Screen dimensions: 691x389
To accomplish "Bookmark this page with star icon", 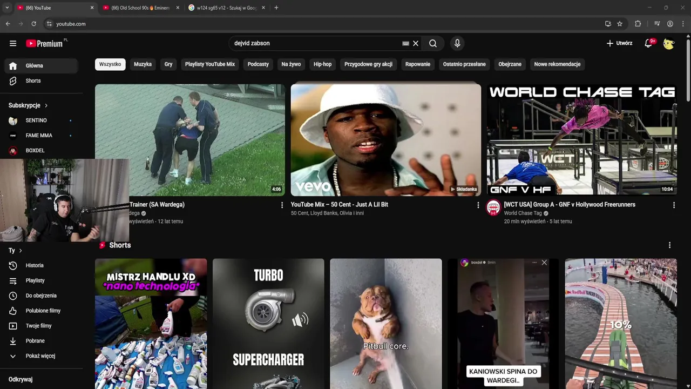I will [x=620, y=24].
